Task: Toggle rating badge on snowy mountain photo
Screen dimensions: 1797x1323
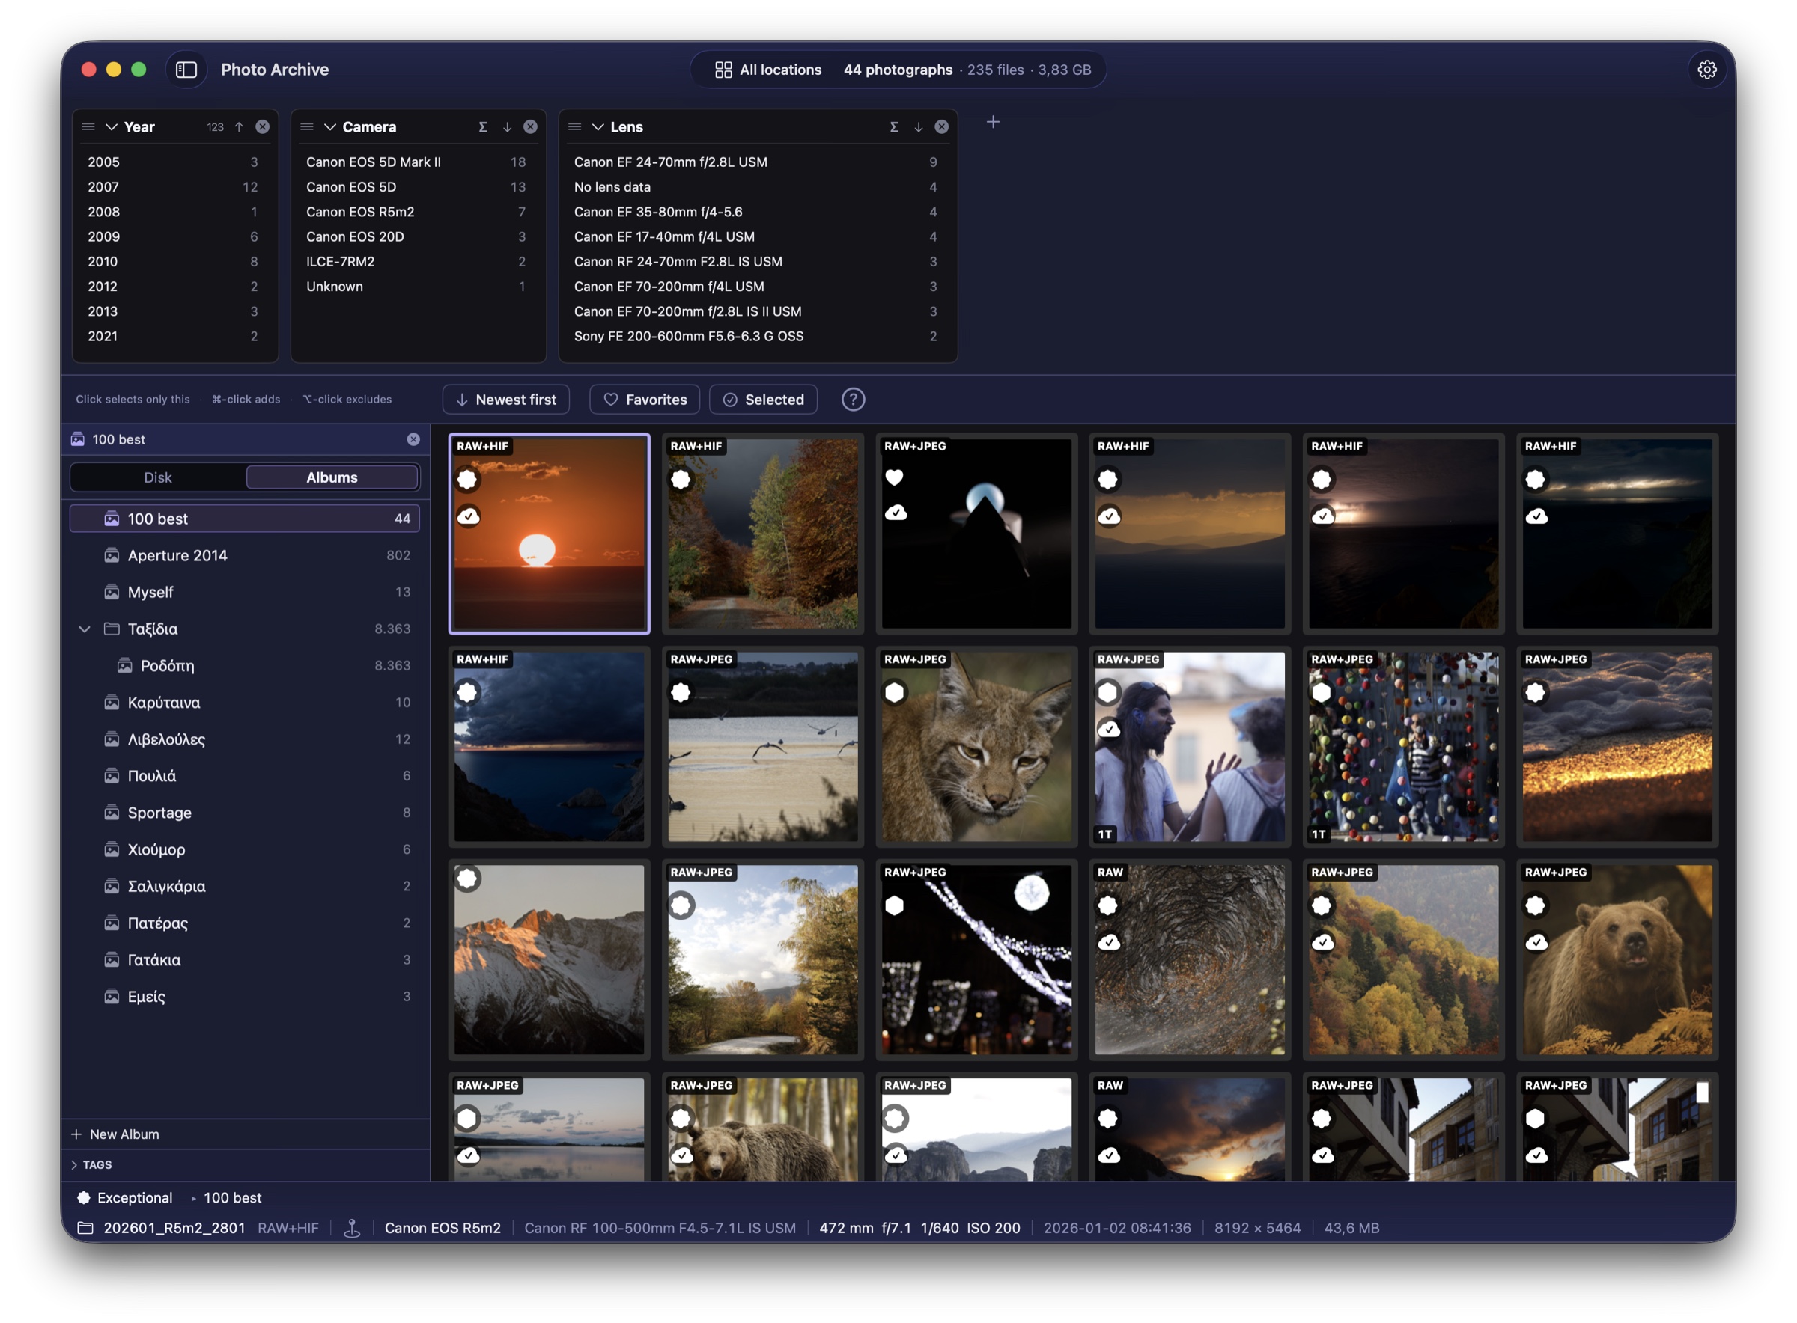Action: point(468,879)
